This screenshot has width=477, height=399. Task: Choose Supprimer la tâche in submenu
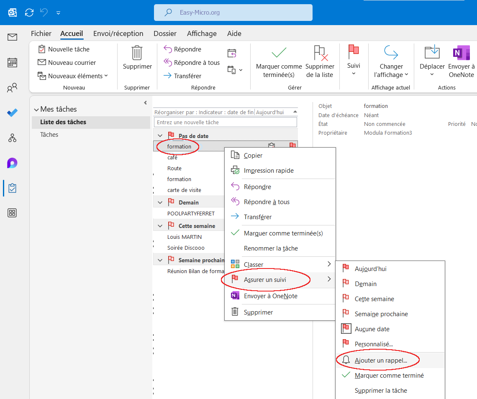click(390, 391)
